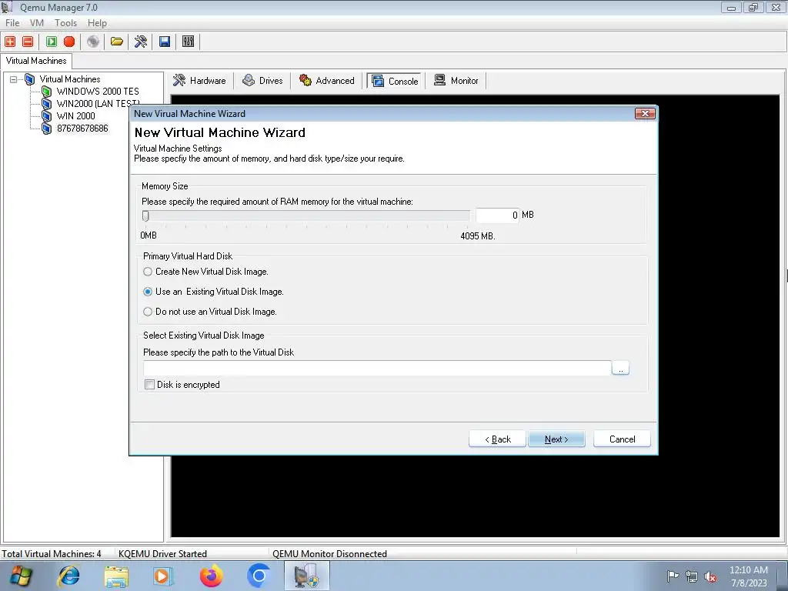
Task: Open media player taskbar icon
Action: 163,576
